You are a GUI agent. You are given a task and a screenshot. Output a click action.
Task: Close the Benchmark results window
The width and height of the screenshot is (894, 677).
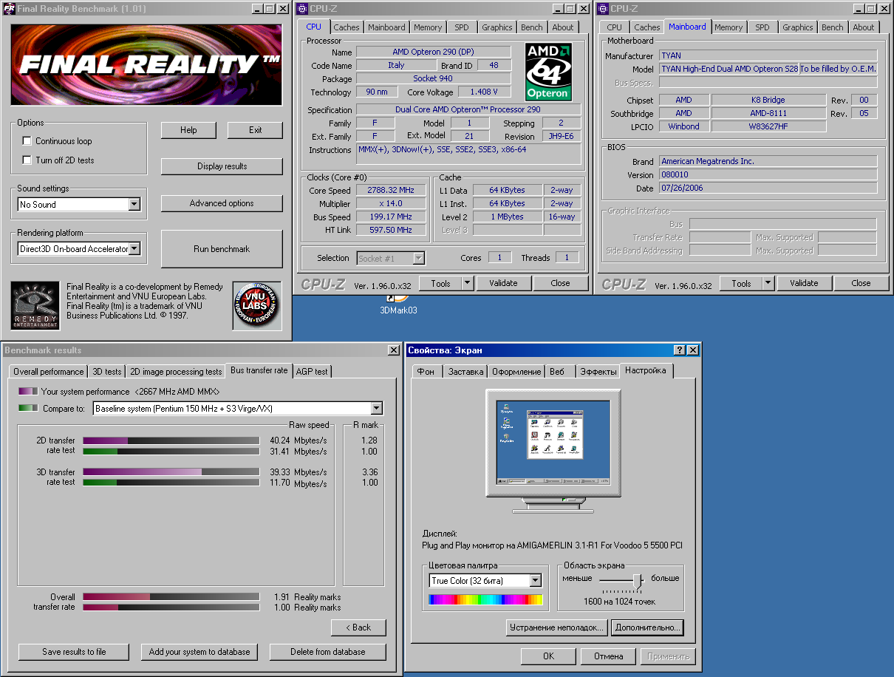pos(393,350)
